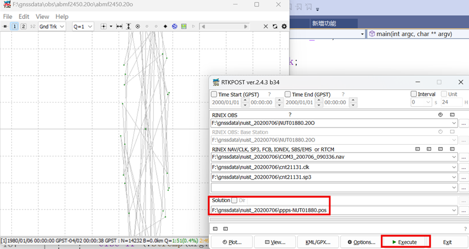
Task: Select solution 1 button in RTKPLOT toolbar
Action: tap(14, 26)
